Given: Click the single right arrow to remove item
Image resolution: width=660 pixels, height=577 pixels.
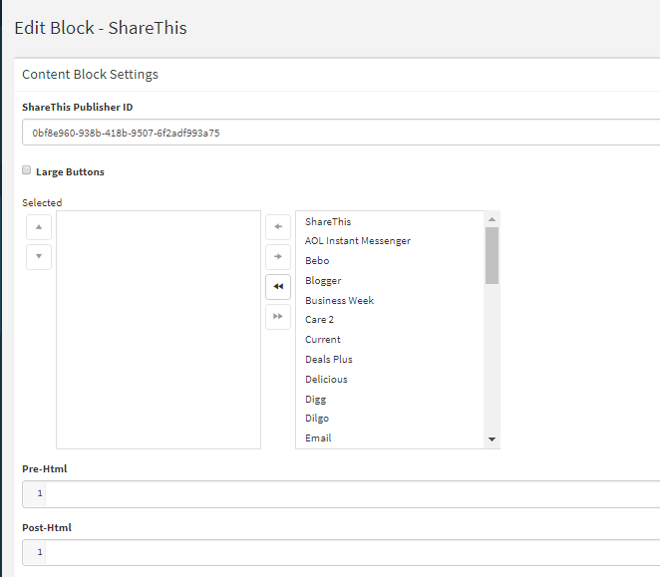Looking at the screenshot, I should (278, 257).
